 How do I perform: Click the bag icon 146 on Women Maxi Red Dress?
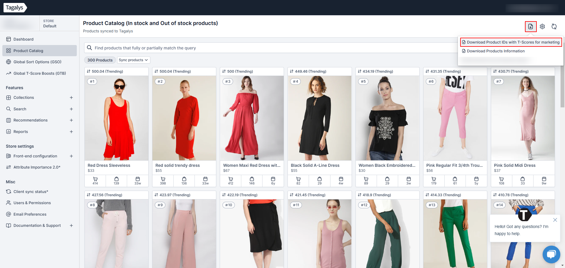252,179
